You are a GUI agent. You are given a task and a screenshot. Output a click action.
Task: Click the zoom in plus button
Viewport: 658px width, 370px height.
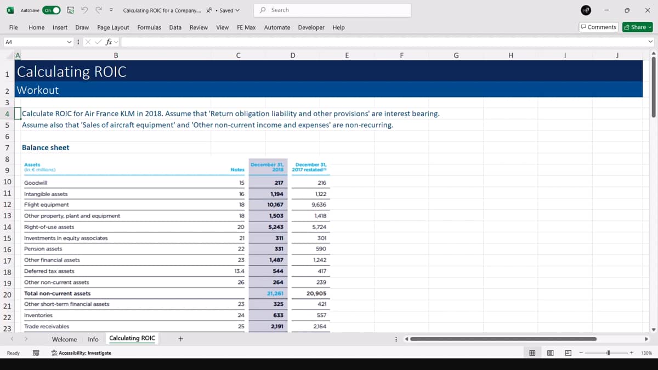point(631,353)
